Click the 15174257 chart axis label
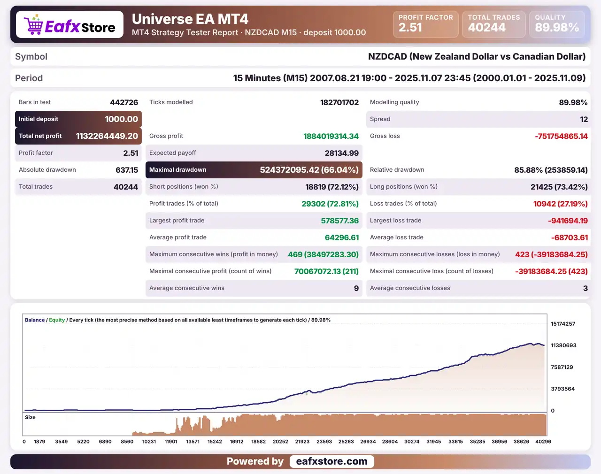The image size is (601, 474). click(563, 324)
